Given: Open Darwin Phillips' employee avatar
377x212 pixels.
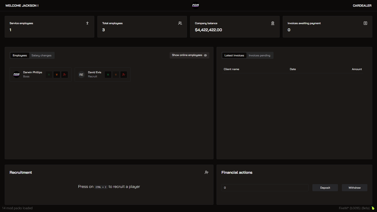Looking at the screenshot, I should pyautogui.click(x=16, y=74).
